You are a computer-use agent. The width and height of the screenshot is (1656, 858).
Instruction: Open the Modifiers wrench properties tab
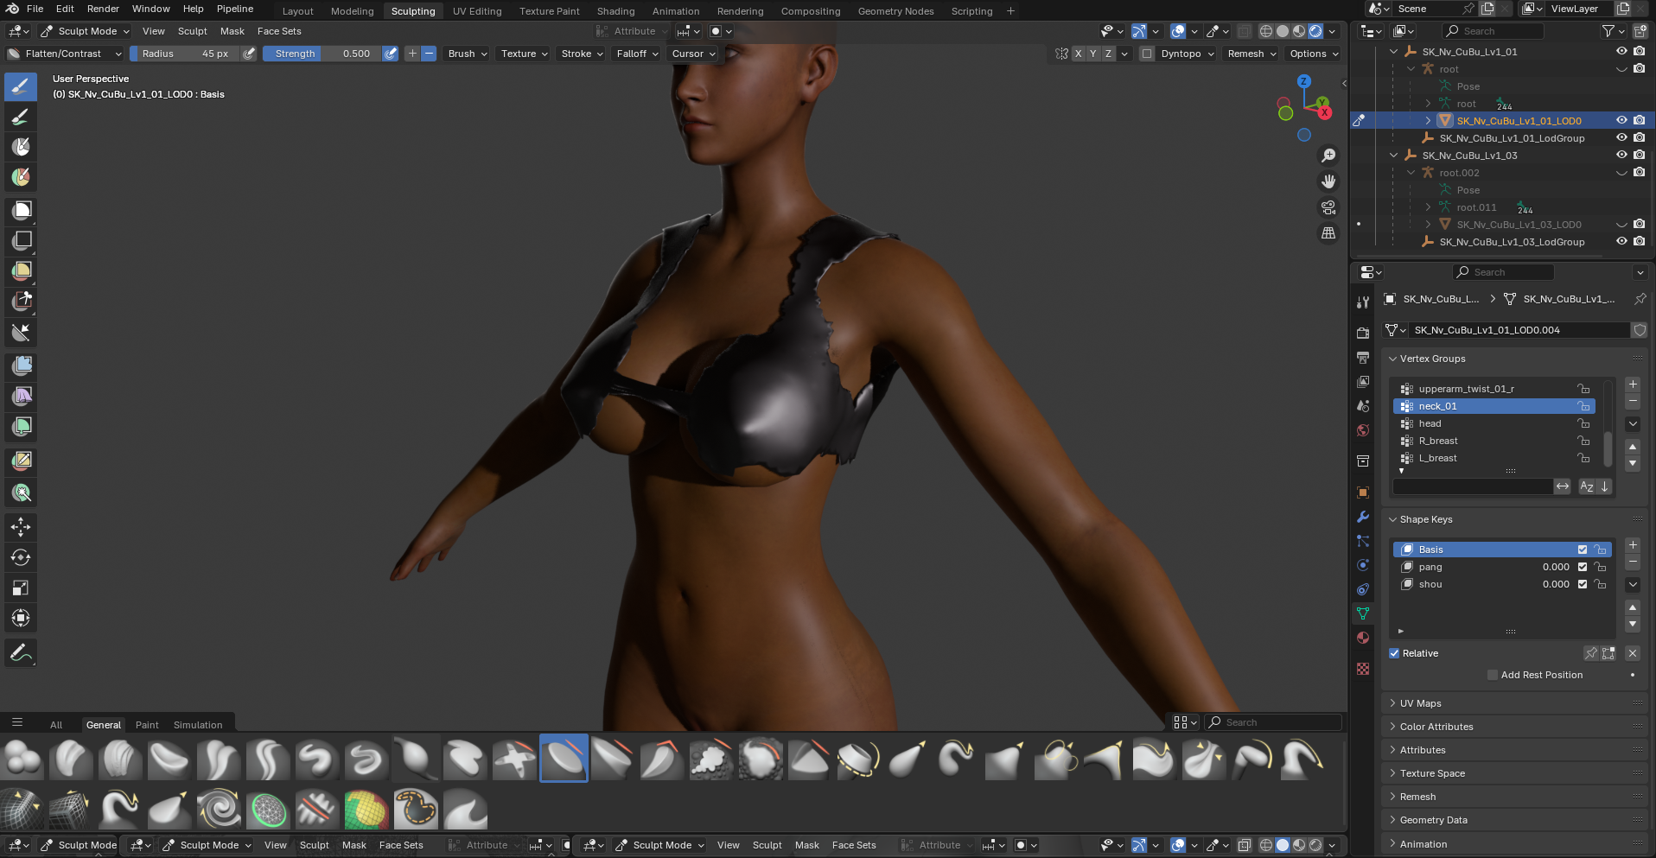(x=1363, y=517)
